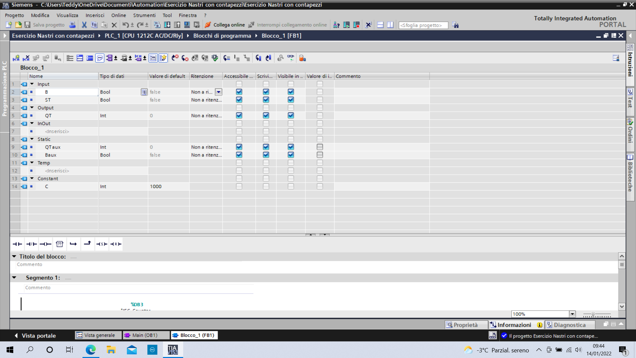Collapse the Input section in interface table
Viewport: 636px width, 358px height.
point(32,84)
